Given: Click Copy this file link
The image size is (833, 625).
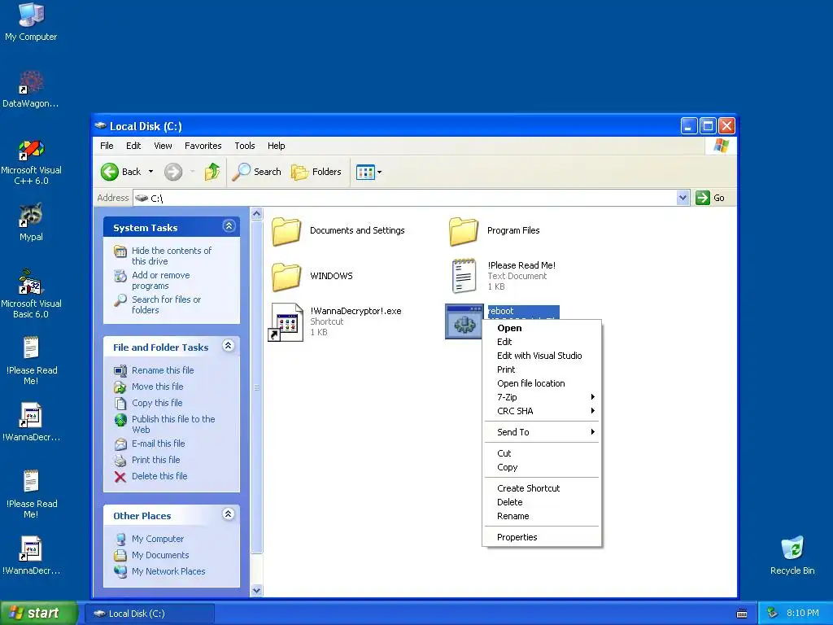Looking at the screenshot, I should pyautogui.click(x=157, y=403).
